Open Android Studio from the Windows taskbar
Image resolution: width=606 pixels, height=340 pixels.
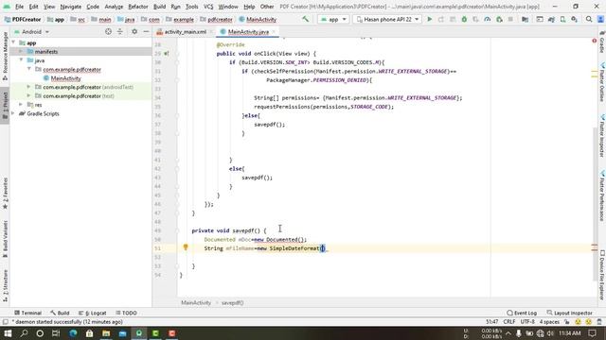coord(139,333)
